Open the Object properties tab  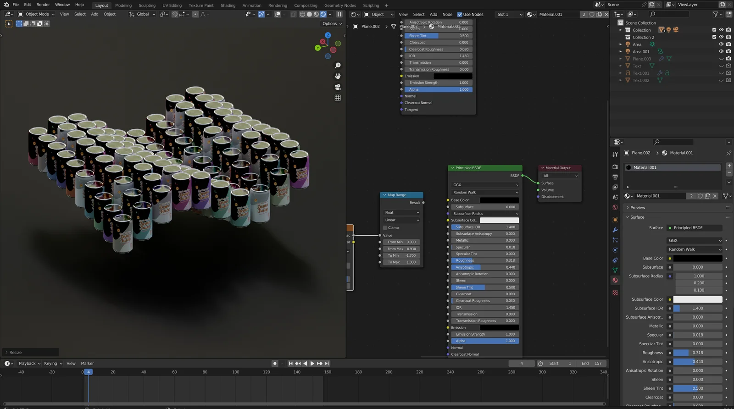(x=615, y=220)
